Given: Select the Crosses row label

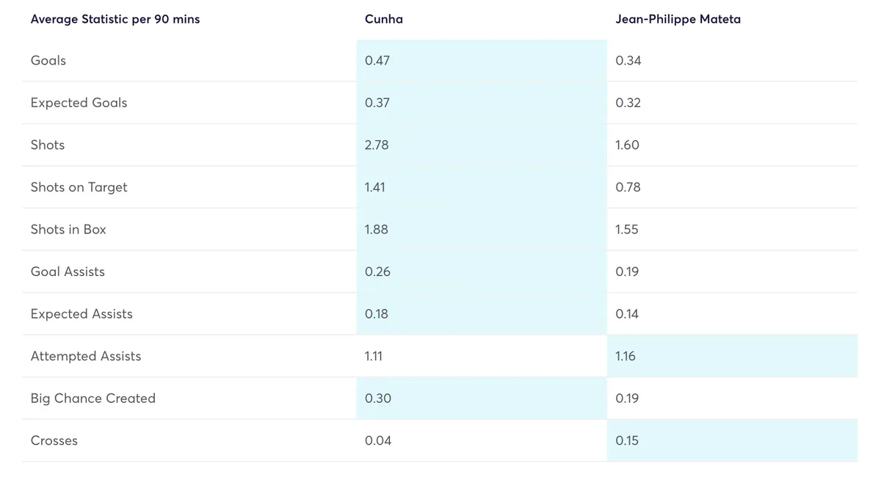Looking at the screenshot, I should (x=54, y=440).
